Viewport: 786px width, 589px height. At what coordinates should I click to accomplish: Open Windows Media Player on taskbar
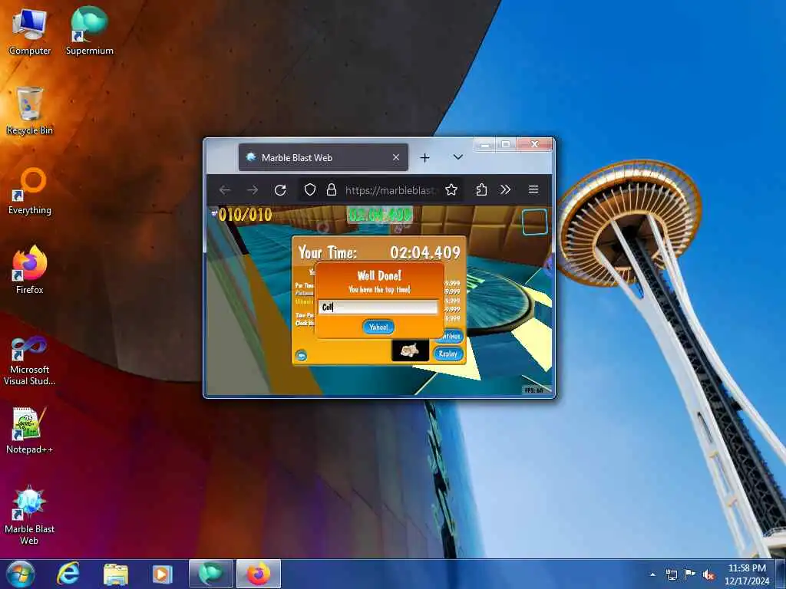click(x=162, y=574)
